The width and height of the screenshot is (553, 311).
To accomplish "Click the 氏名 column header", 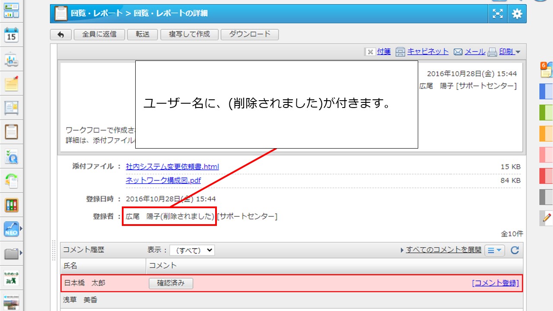I will pyautogui.click(x=70, y=265).
